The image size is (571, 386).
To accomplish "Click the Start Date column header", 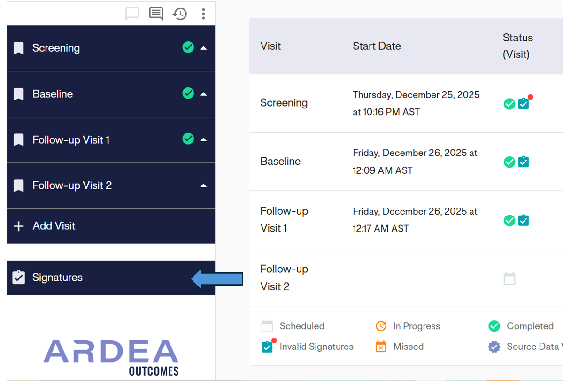I will point(377,46).
